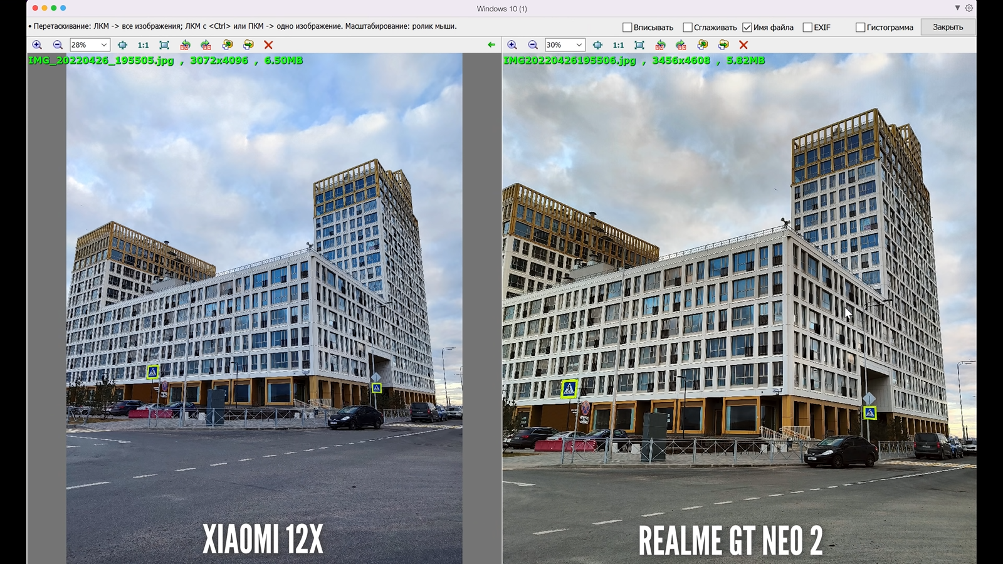Set left pane to 1:1 actual size
1003x564 pixels.
point(144,45)
